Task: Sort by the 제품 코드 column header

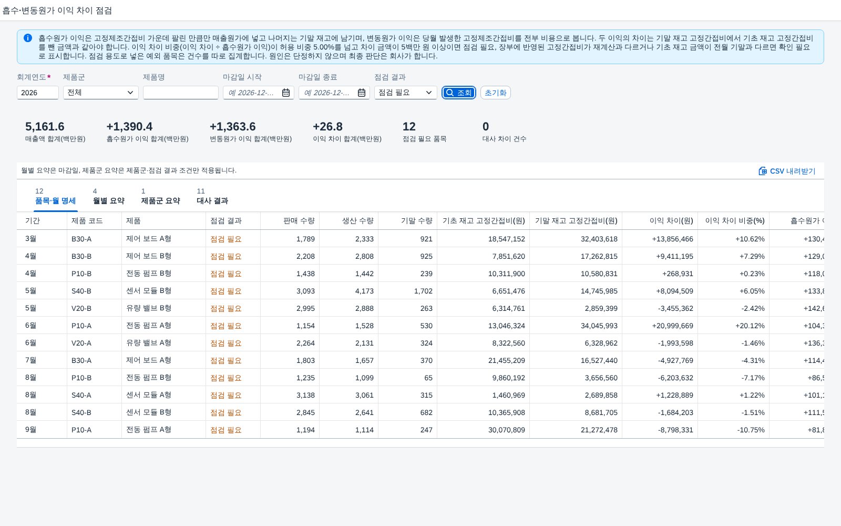Action: (x=95, y=221)
